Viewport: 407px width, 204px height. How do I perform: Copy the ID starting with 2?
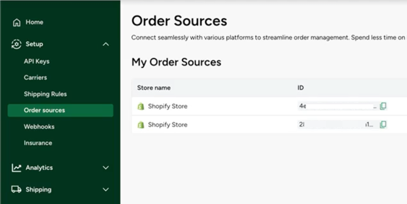click(x=383, y=124)
